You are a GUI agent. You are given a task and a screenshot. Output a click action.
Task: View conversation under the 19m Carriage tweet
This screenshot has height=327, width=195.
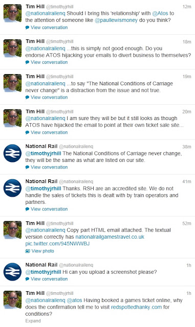coord(49,98)
